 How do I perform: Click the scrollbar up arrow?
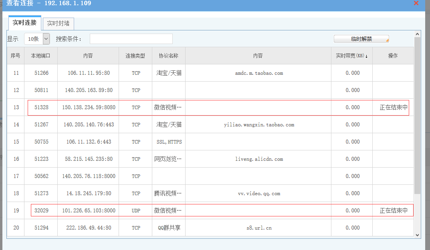tap(417, 34)
